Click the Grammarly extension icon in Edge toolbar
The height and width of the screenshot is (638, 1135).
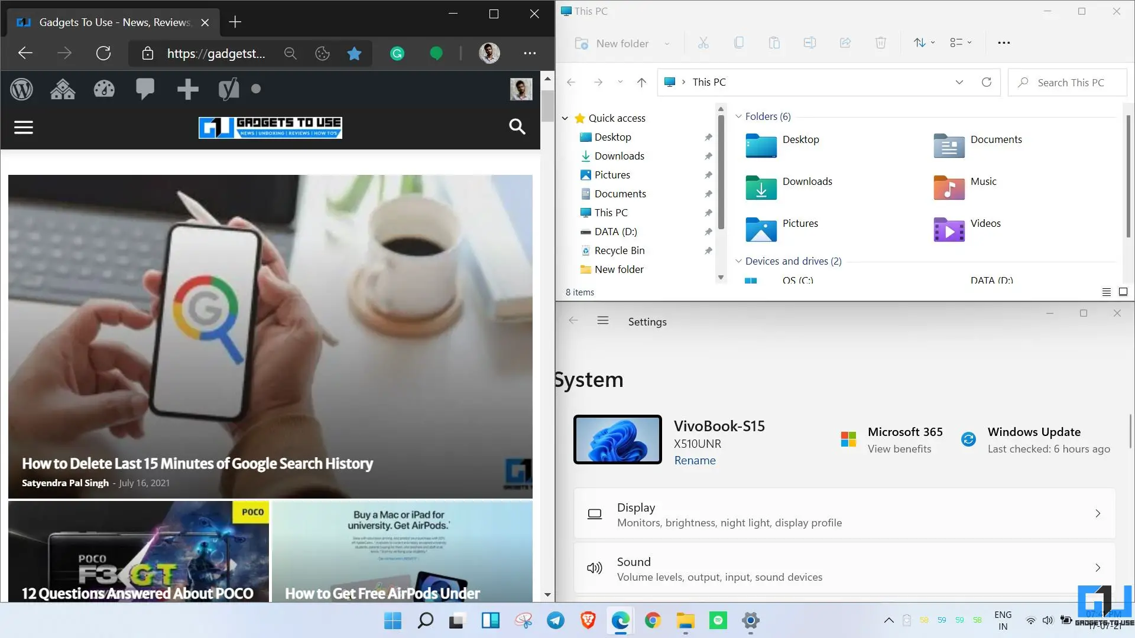[x=398, y=53]
